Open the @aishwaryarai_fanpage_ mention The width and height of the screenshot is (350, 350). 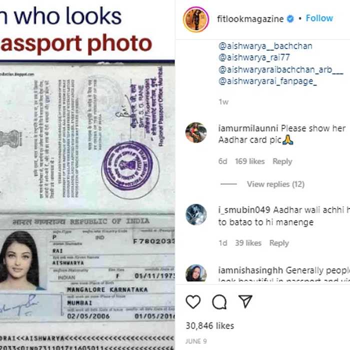[267, 81]
